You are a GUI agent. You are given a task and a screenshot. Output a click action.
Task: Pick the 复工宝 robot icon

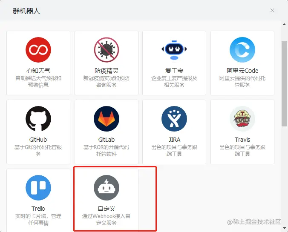pos(174,50)
